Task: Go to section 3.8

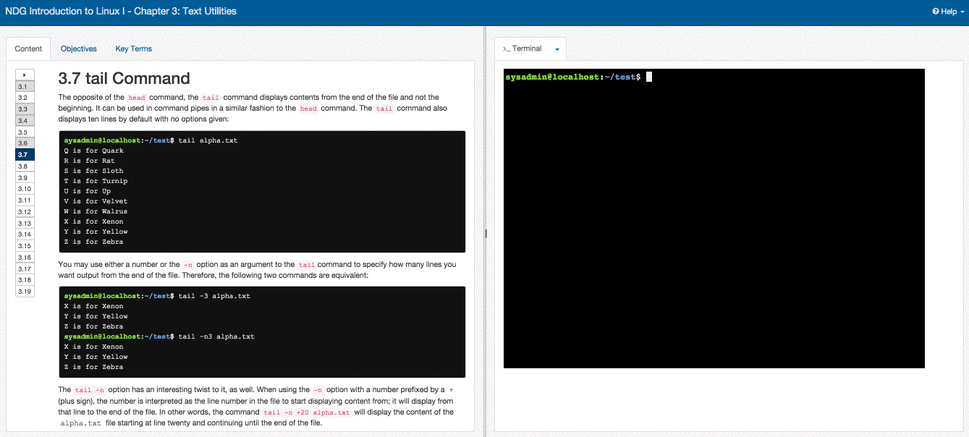Action: coord(25,166)
